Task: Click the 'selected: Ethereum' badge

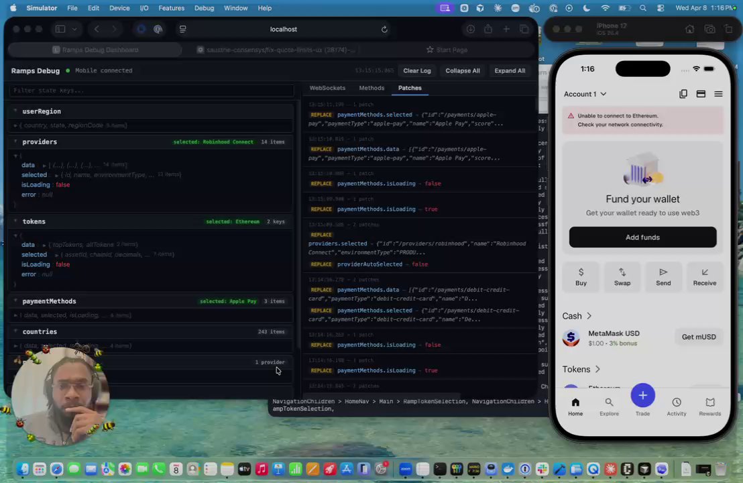Action: 233,222
